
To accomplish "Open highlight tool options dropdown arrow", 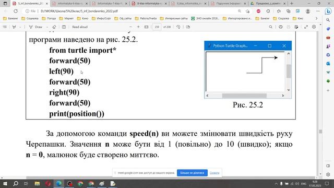I will pyautogui.click(x=20, y=27).
